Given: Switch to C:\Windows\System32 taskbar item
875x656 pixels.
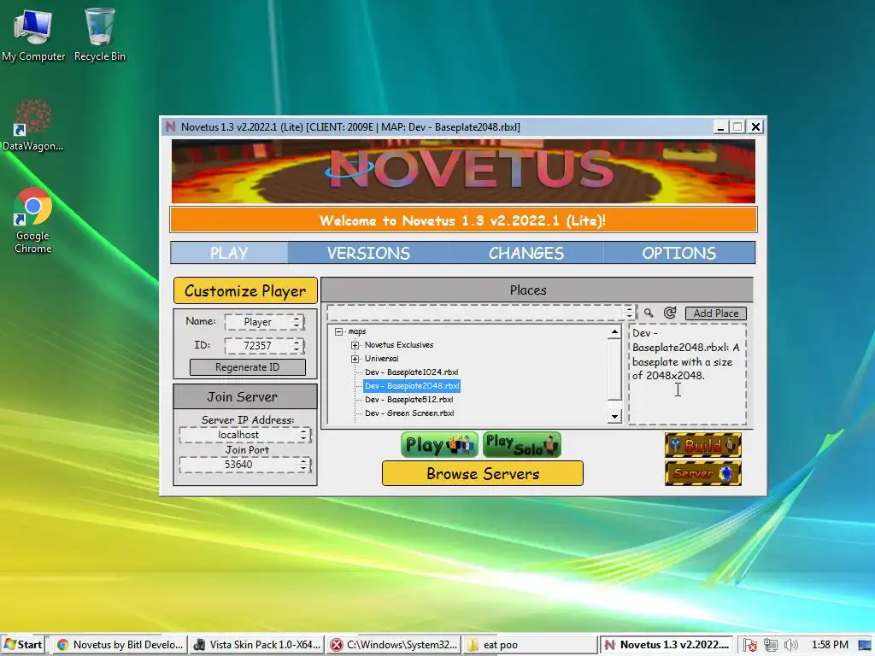Looking at the screenshot, I should tap(394, 645).
